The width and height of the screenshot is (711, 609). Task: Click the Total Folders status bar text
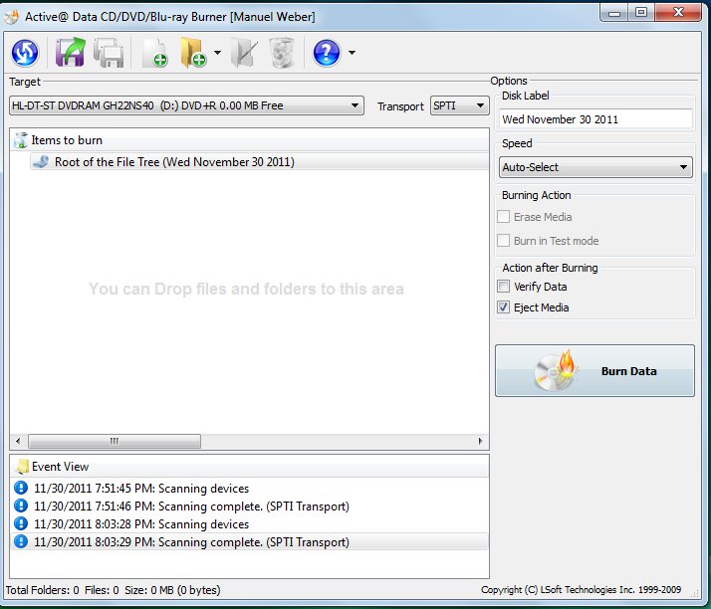113,590
